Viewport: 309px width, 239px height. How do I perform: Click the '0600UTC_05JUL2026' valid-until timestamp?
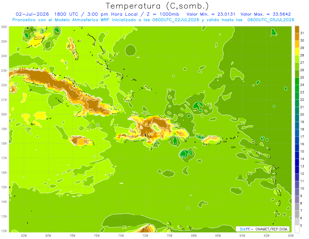[271, 20]
